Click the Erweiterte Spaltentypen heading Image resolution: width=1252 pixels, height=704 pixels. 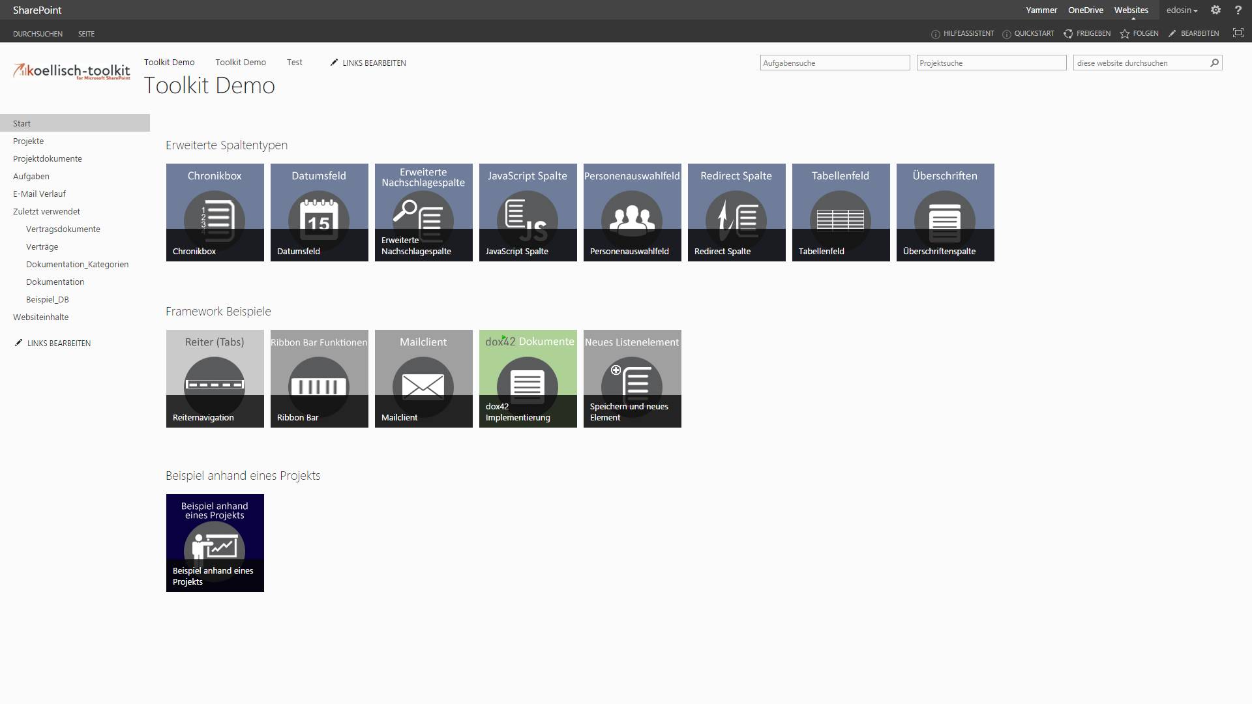[x=227, y=145]
